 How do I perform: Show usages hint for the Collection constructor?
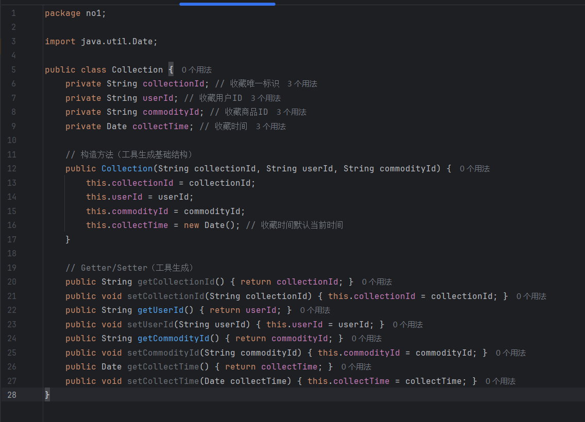475,169
